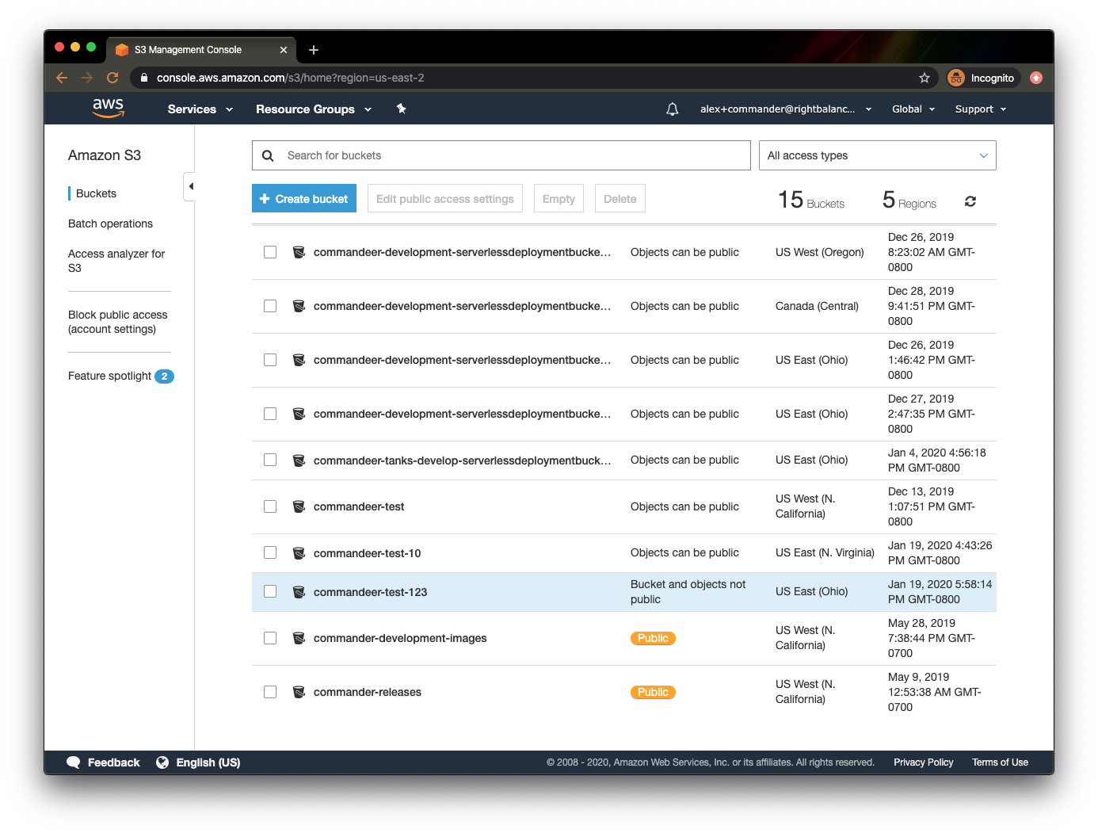Click the S3 tab favicon
Screen dimensions: 1098x833
click(x=122, y=50)
